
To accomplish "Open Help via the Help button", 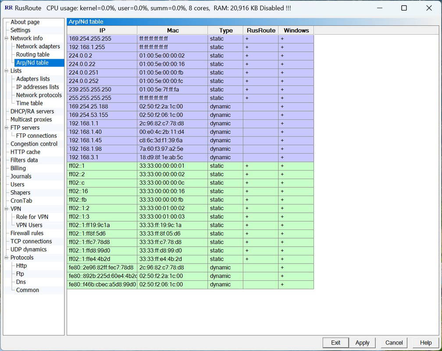I will tap(426, 343).
